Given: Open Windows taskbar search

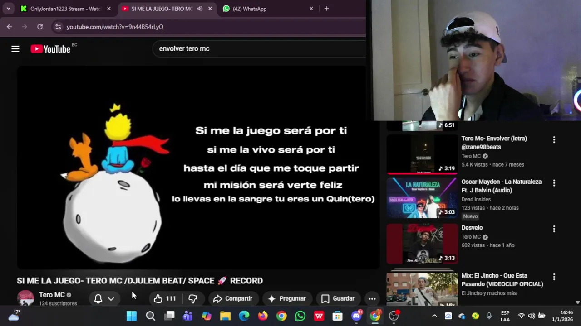Looking at the screenshot, I should (x=150, y=316).
